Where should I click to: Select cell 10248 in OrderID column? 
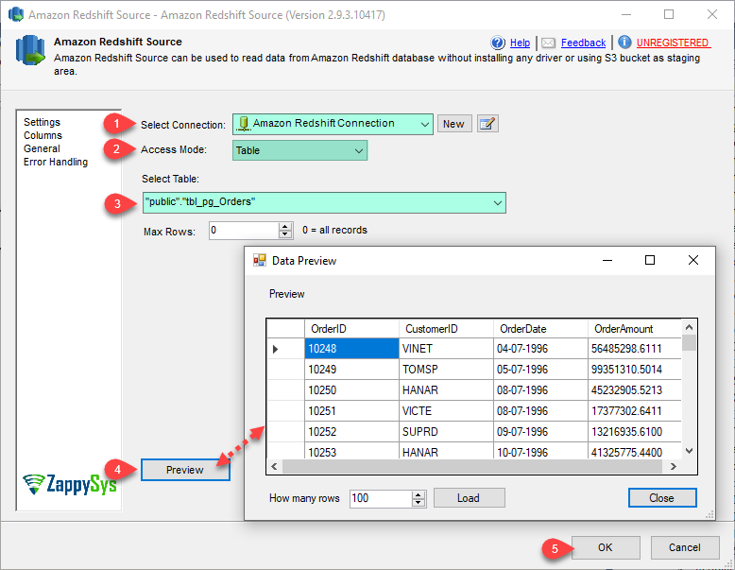(x=351, y=349)
